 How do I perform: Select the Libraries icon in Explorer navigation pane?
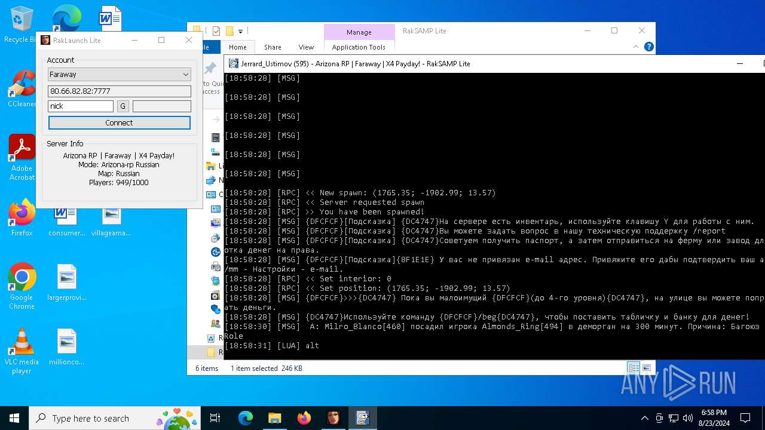[210, 166]
